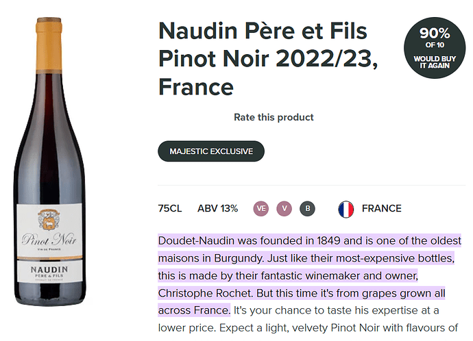Click the French flag icon
The width and height of the screenshot is (473, 341).
coord(346,209)
